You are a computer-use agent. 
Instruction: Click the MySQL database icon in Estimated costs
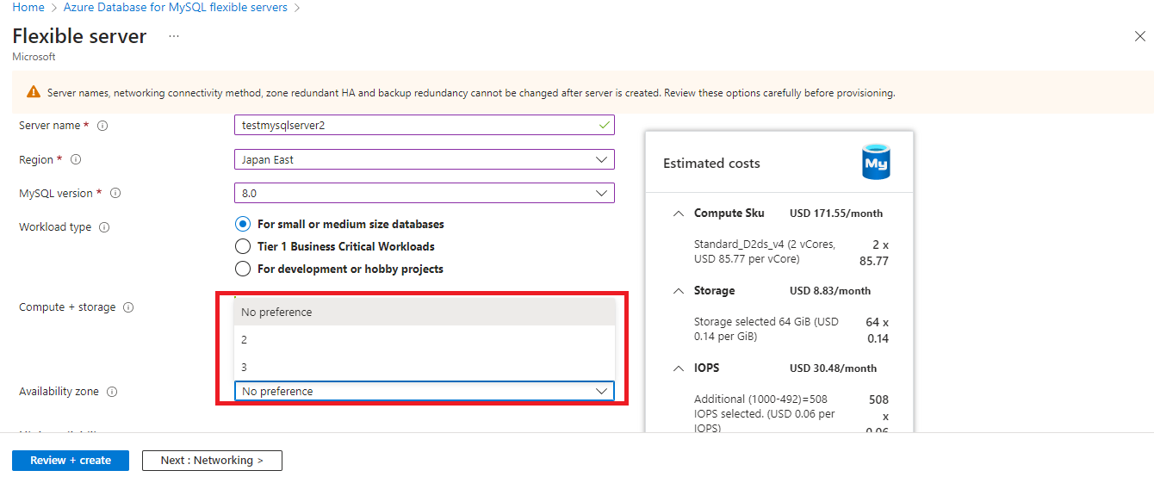point(876,163)
